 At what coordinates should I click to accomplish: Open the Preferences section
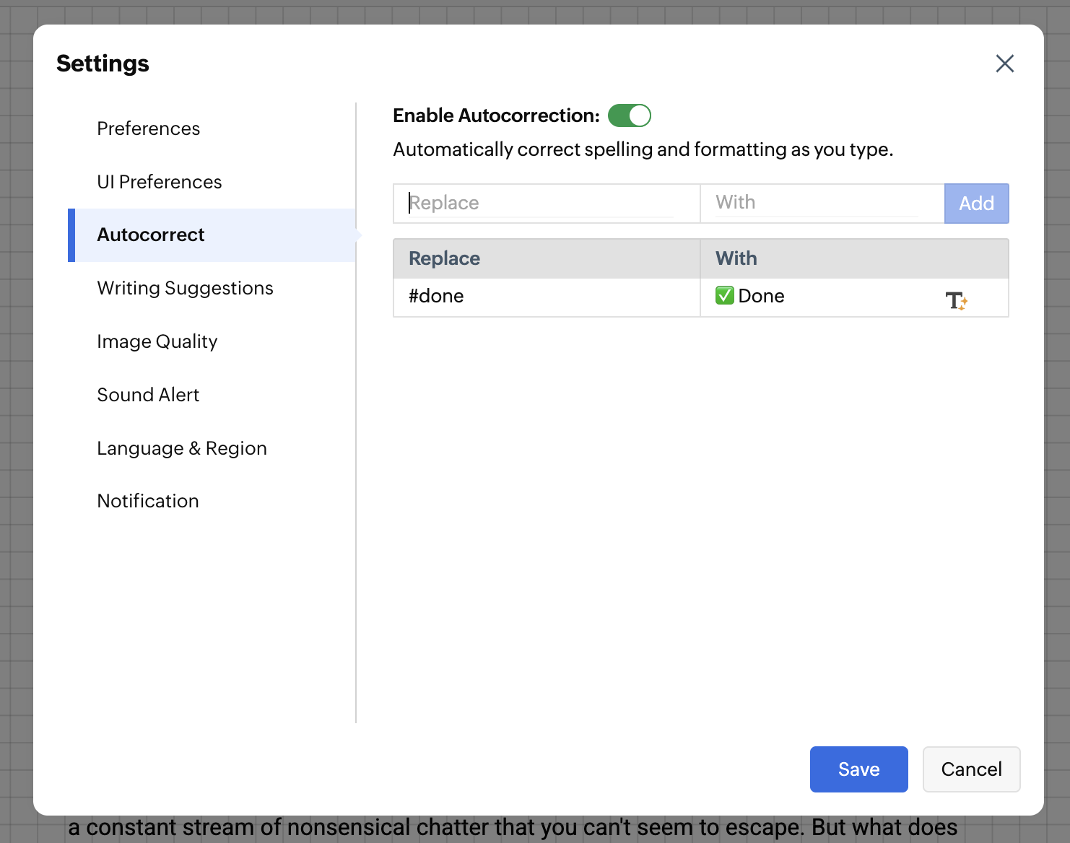[149, 128]
